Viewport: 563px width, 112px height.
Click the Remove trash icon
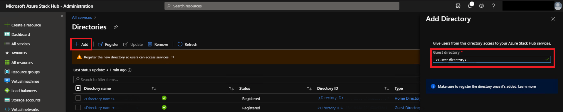[150, 44]
